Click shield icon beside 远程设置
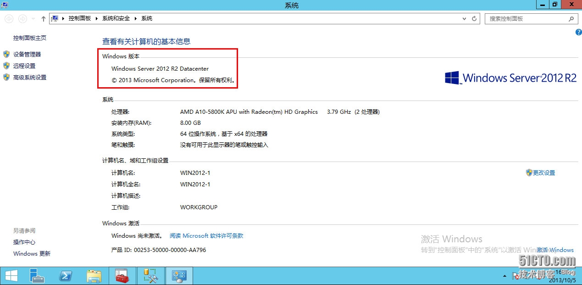The height and width of the screenshot is (285, 582). (6, 66)
